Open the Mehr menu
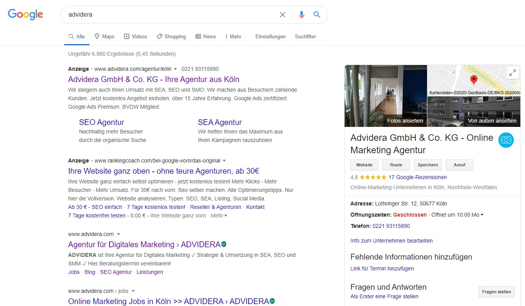 [x=233, y=36]
